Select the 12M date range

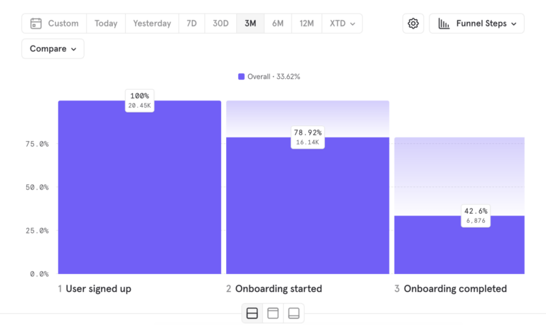[x=306, y=23]
